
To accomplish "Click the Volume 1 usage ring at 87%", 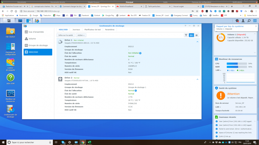I will pos(221,37).
